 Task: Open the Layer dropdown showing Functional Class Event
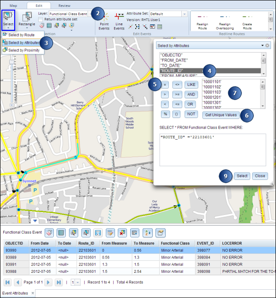click(x=69, y=14)
